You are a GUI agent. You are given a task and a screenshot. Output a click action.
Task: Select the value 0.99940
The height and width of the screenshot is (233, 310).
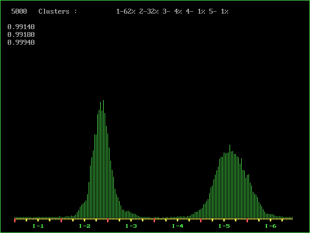[21, 42]
